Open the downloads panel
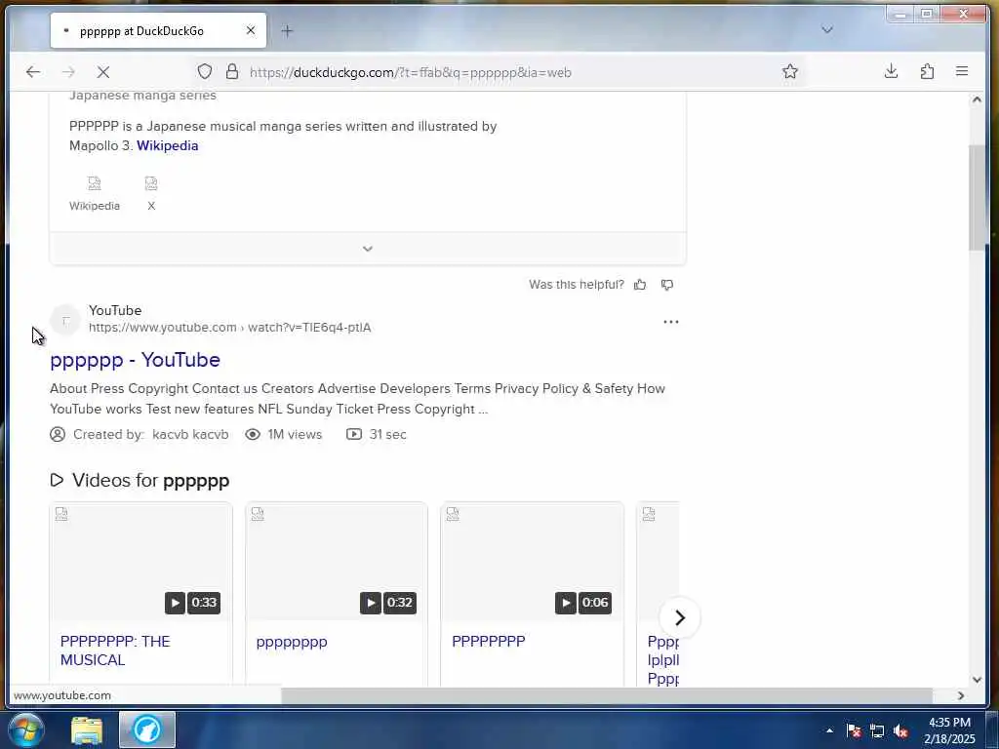Screen dimensions: 999x749 tap(892, 71)
